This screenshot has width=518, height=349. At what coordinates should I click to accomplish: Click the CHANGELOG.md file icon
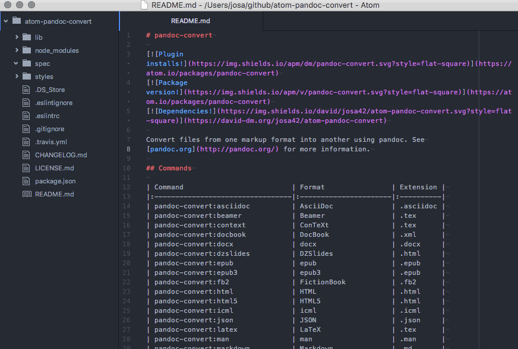[x=26, y=155]
